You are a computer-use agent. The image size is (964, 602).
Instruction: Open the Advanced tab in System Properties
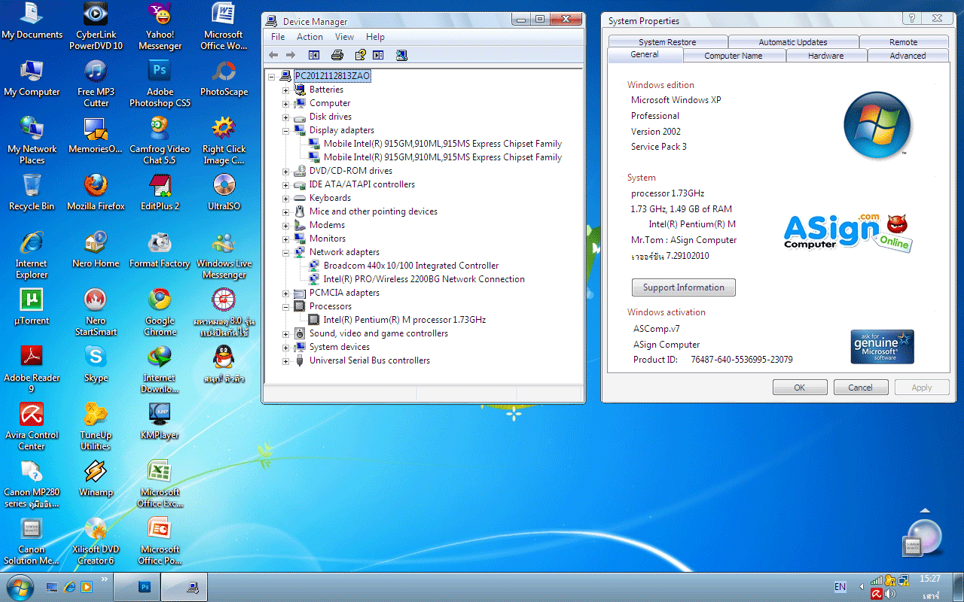[908, 56]
